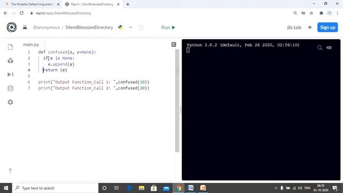Click the anonymous user avatar icon
This screenshot has height=193, width=343.
25,27
